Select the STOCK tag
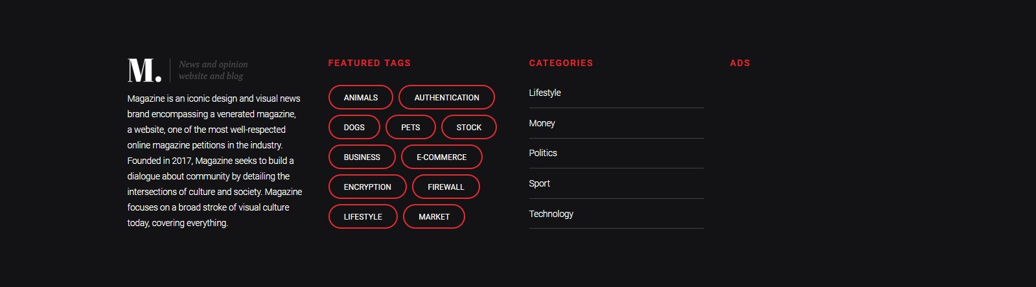The image size is (1036, 287). (469, 127)
